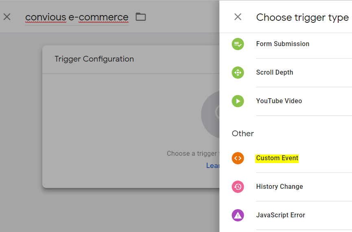Viewport: 352px width, 232px height.
Task: Close the Choose trigger type panel
Action: tap(238, 17)
